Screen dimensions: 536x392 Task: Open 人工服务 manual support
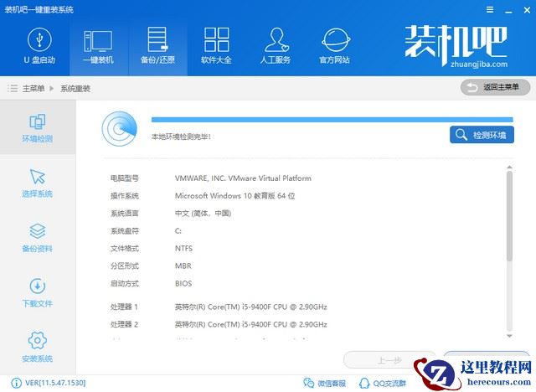point(276,46)
